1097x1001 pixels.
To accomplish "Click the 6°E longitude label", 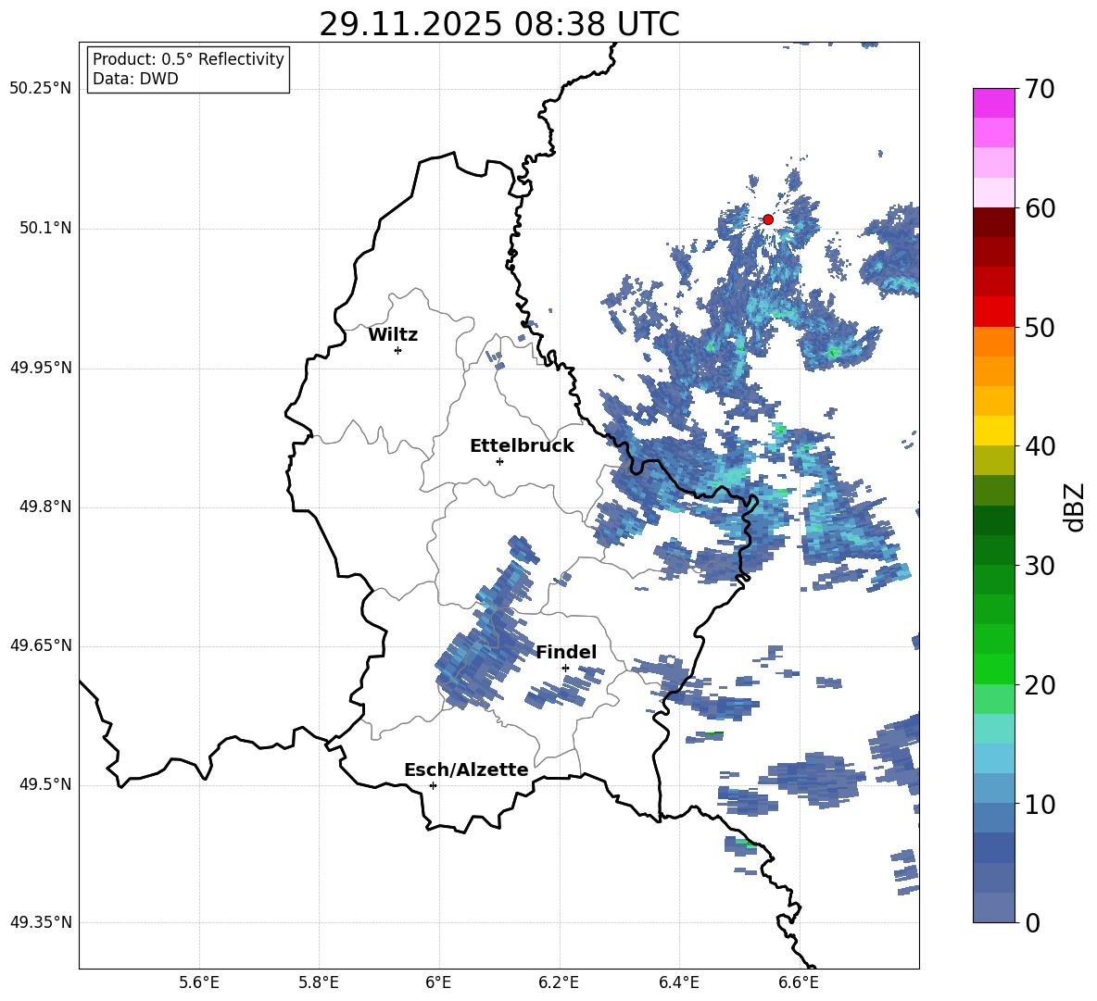I will click(x=438, y=982).
